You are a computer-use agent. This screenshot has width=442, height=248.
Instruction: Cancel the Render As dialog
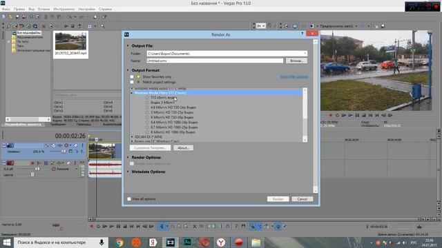(302, 199)
